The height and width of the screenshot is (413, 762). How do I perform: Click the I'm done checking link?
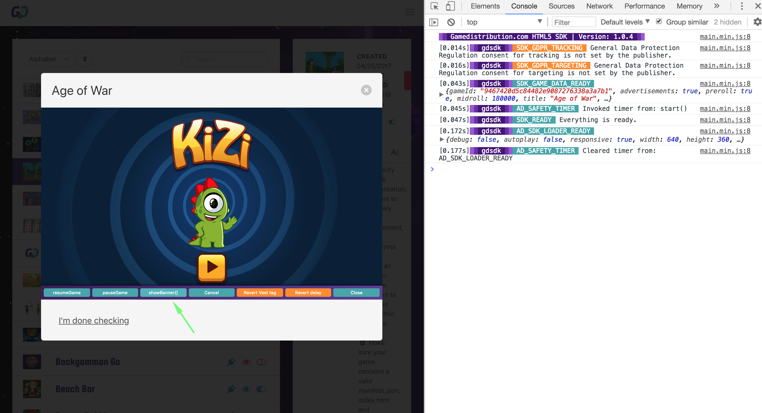coord(94,321)
